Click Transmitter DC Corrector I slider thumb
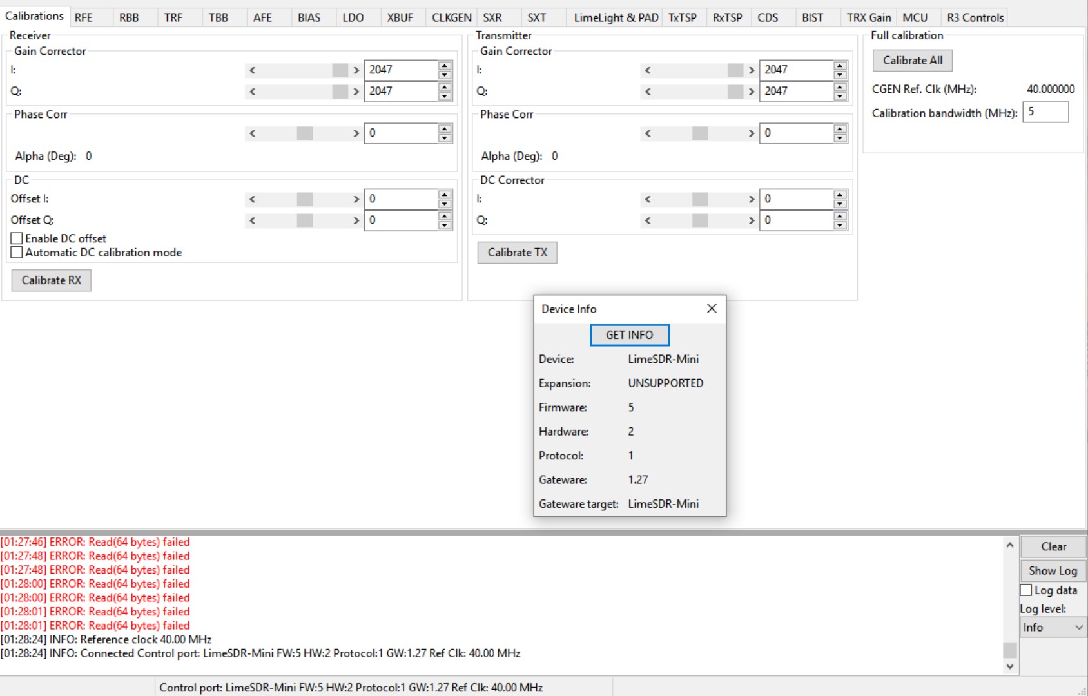1088x696 pixels. coord(700,199)
